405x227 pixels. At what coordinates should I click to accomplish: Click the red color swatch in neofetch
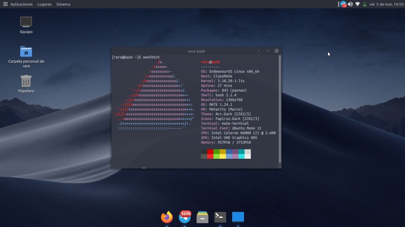coord(210,152)
